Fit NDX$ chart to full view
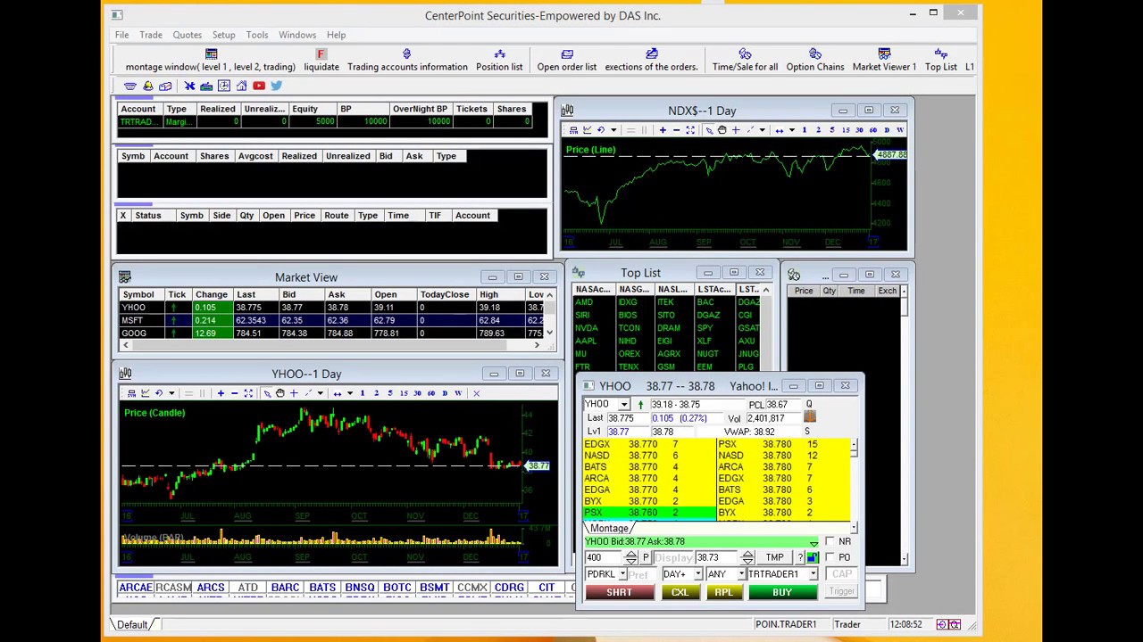Image resolution: width=1143 pixels, height=642 pixels. (x=690, y=130)
